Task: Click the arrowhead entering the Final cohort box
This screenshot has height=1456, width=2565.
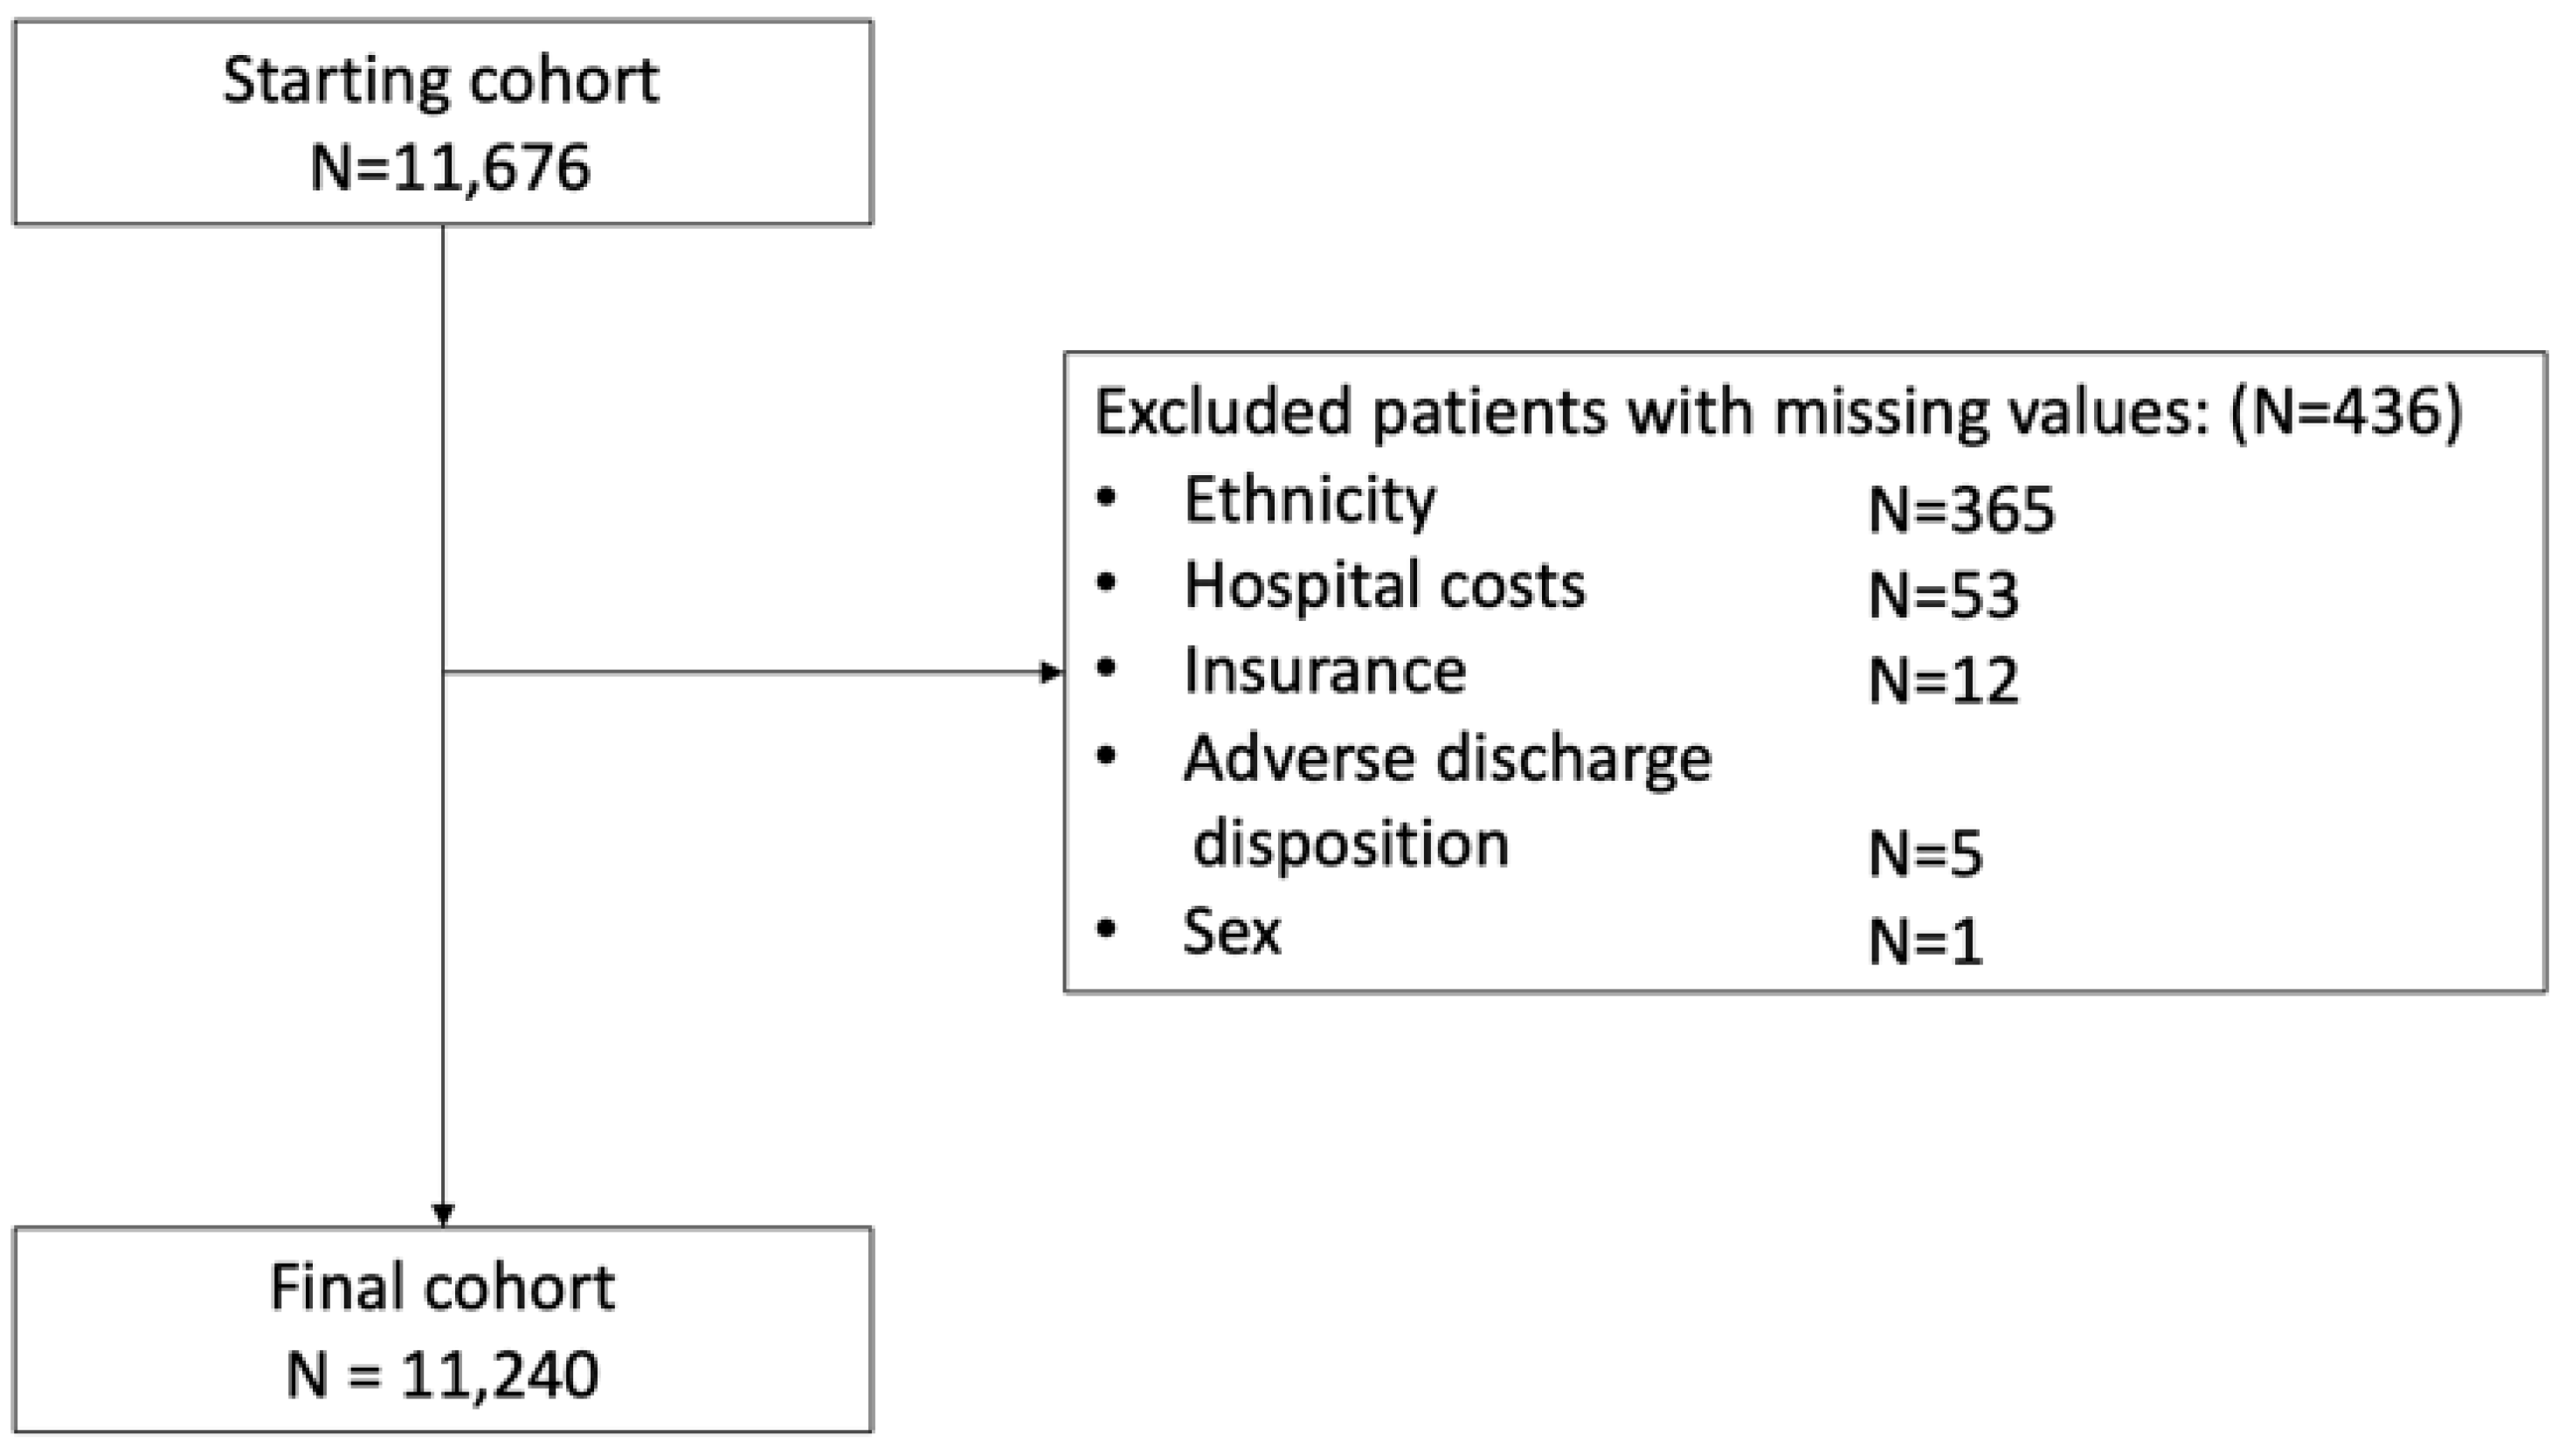Action: [x=443, y=1214]
